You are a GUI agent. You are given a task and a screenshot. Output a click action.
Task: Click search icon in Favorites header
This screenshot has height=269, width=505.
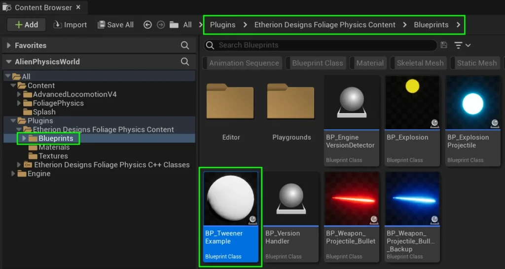(x=185, y=45)
